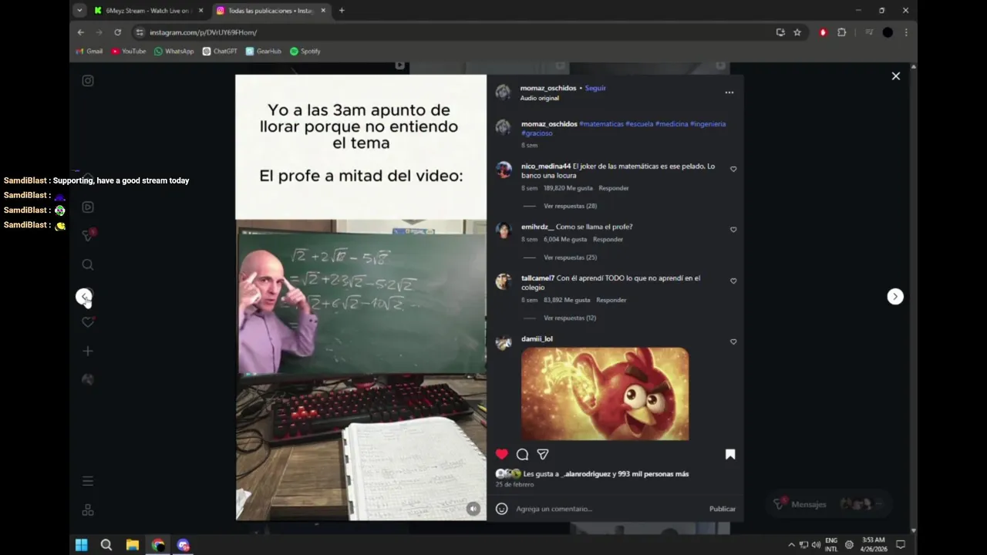
Task: Open momaz_oschidos profile name in header
Action: [x=548, y=88]
